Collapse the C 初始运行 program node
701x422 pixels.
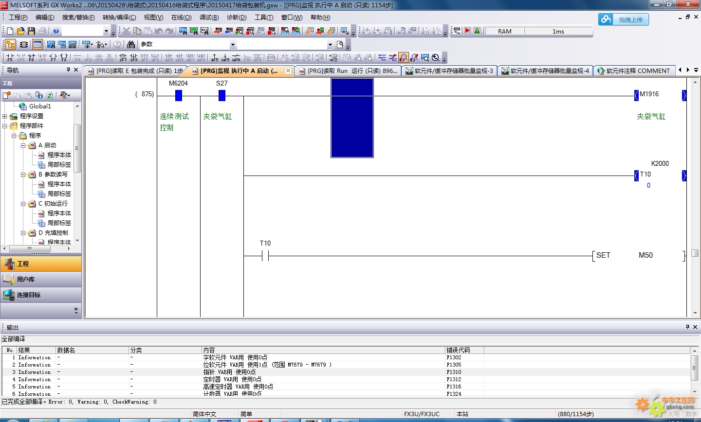point(23,204)
